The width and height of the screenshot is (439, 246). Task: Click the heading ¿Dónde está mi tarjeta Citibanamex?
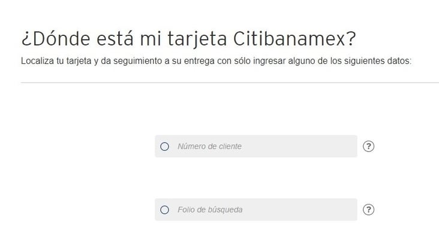coord(188,40)
